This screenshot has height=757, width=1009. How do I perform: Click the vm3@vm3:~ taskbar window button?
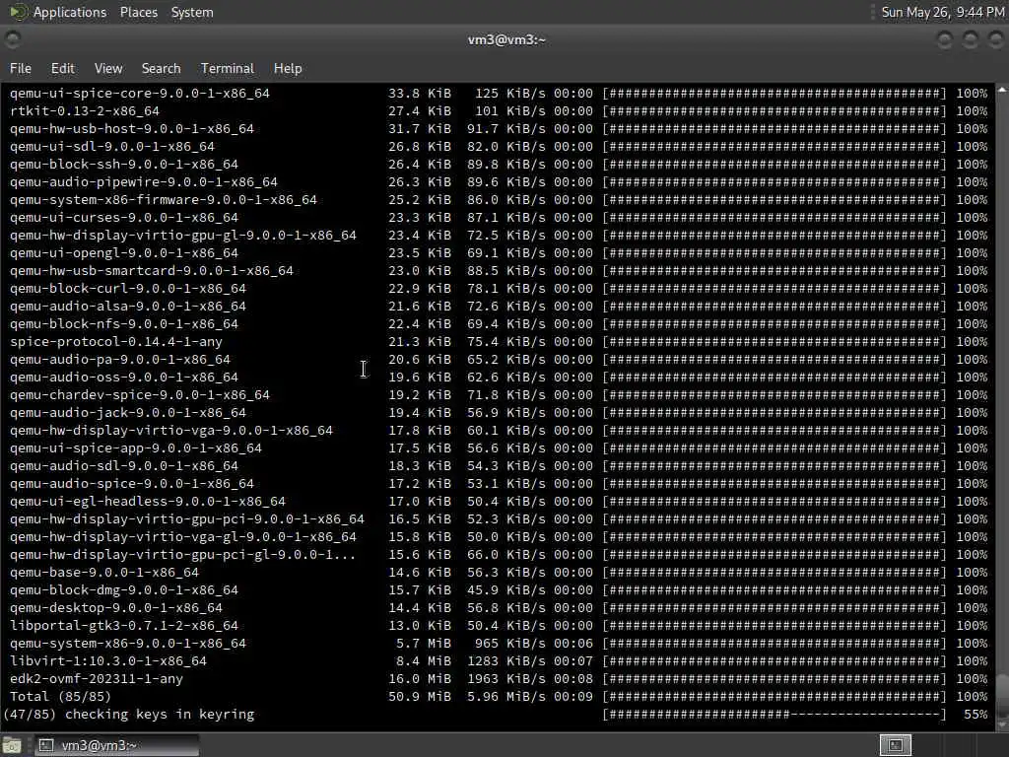pos(116,745)
